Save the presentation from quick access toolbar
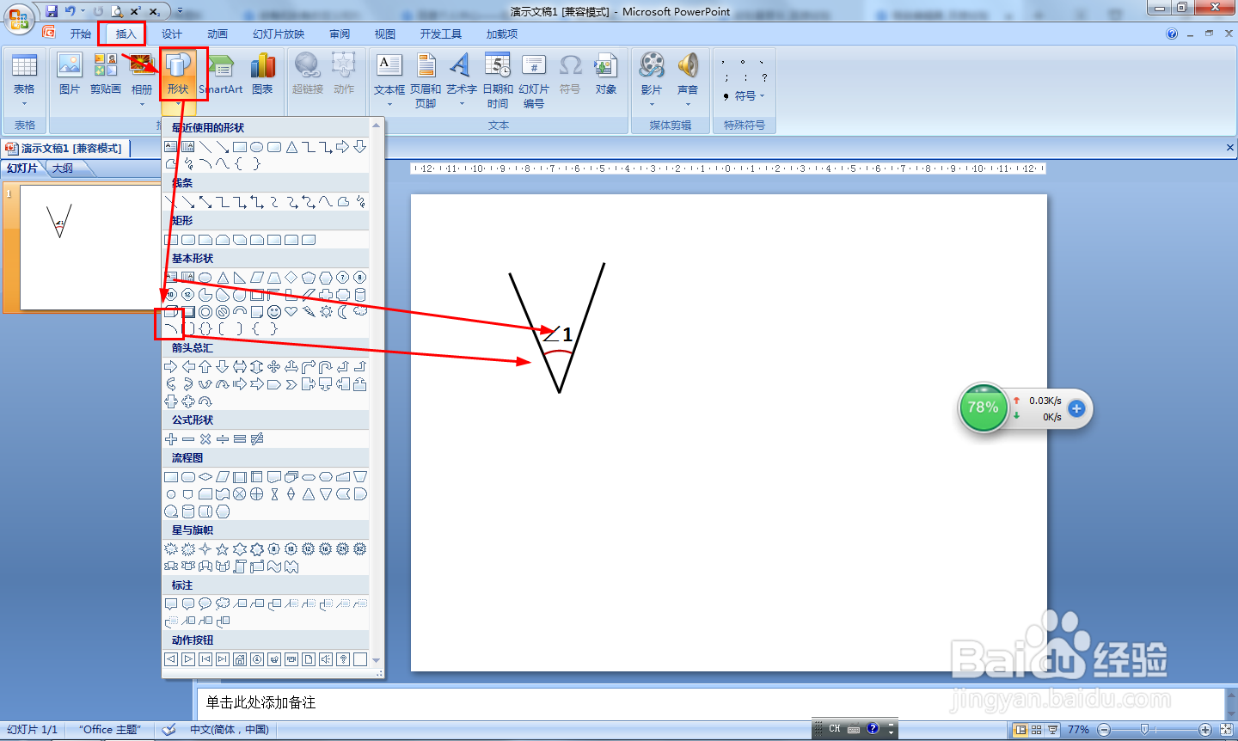This screenshot has width=1238, height=741. point(52,11)
